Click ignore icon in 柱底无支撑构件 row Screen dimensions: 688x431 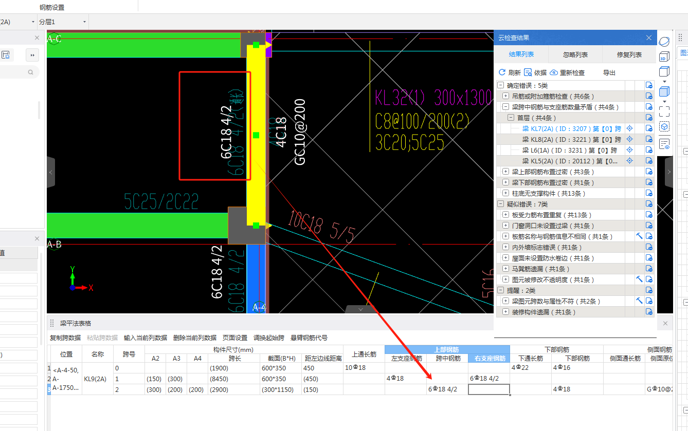click(649, 194)
